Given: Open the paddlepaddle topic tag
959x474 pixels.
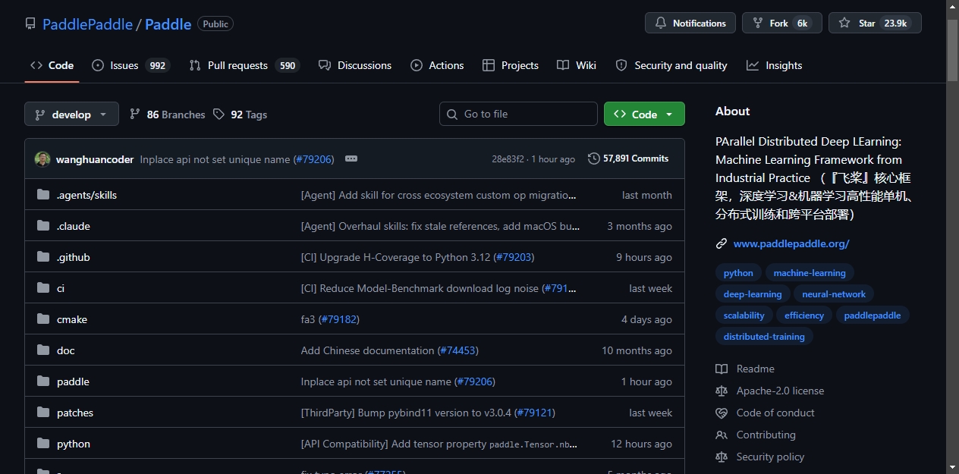Looking at the screenshot, I should click(873, 315).
